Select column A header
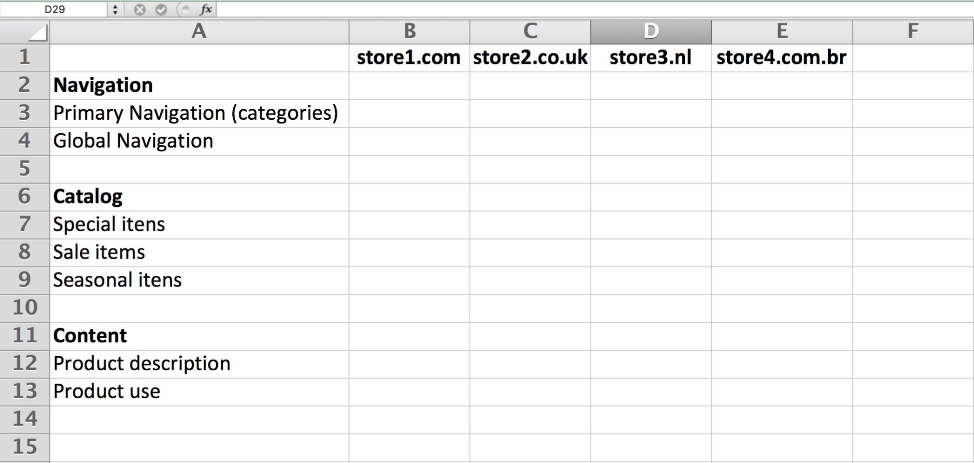The width and height of the screenshot is (974, 463). click(199, 31)
